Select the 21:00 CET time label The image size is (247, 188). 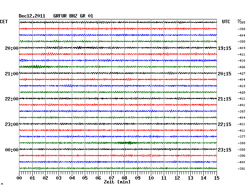tap(12, 74)
